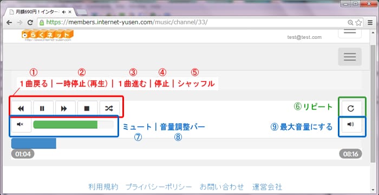379x195 pixels.
Task: Mute tab via speaker icon on tab
Action: 64,12
